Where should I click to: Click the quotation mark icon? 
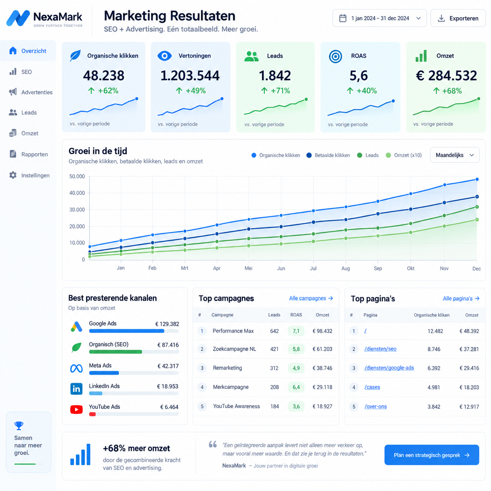[213, 444]
